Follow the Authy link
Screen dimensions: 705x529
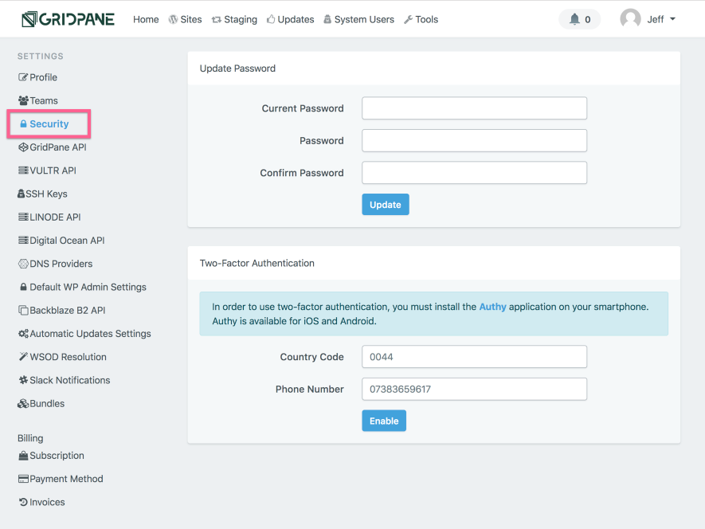[x=492, y=307]
